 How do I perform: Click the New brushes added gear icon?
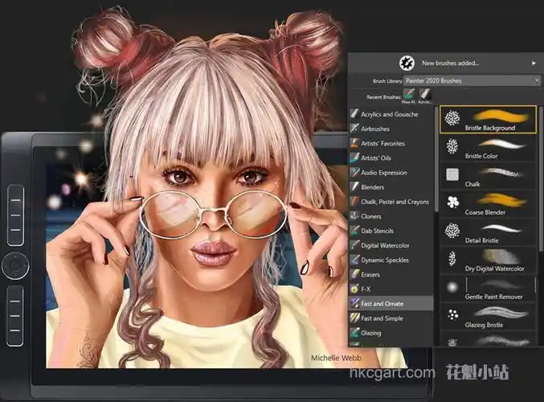tap(406, 62)
